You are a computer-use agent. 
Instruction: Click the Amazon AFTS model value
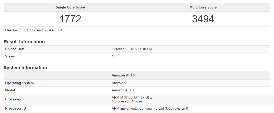tap(123, 90)
